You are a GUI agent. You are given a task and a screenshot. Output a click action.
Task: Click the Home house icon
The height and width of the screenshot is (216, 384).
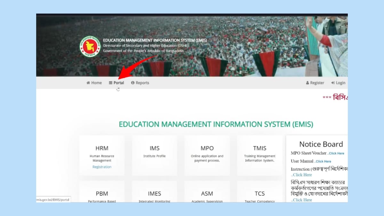pyautogui.click(x=88, y=83)
